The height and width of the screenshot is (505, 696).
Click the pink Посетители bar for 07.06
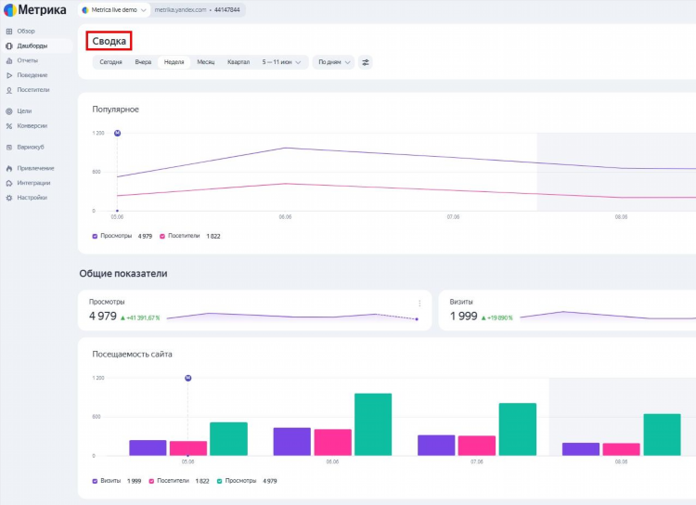(x=477, y=446)
